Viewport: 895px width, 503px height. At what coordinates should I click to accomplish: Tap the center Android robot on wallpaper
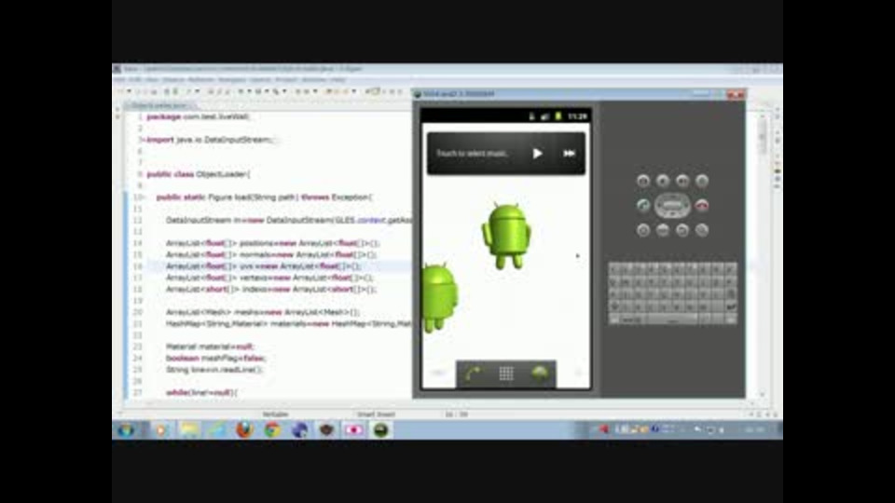tap(506, 236)
